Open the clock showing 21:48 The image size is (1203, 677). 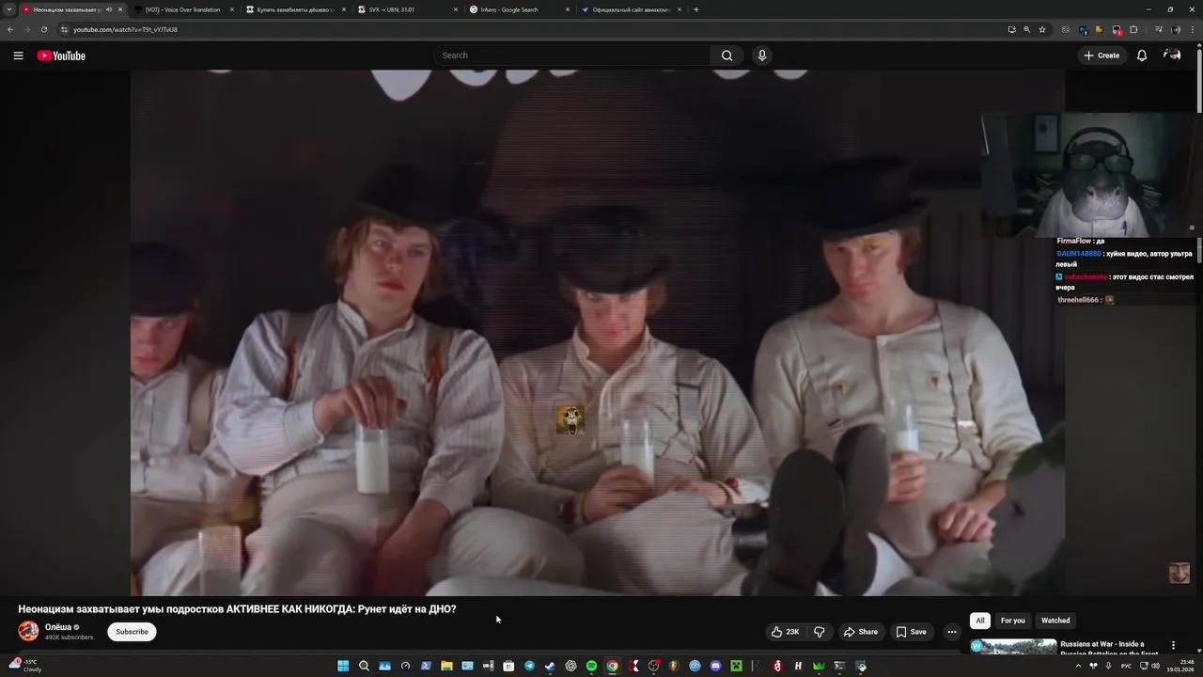tap(1180, 666)
